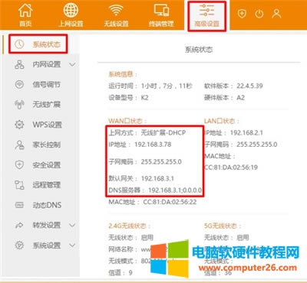The image size is (307, 283).
Task: Click WAN MAC CC:81:DA:02:56:22
Action: click(170, 202)
